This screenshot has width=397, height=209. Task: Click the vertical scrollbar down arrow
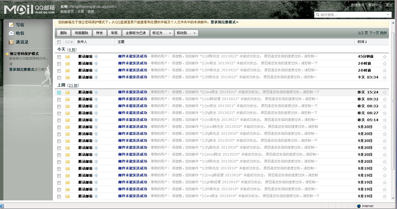[393, 198]
